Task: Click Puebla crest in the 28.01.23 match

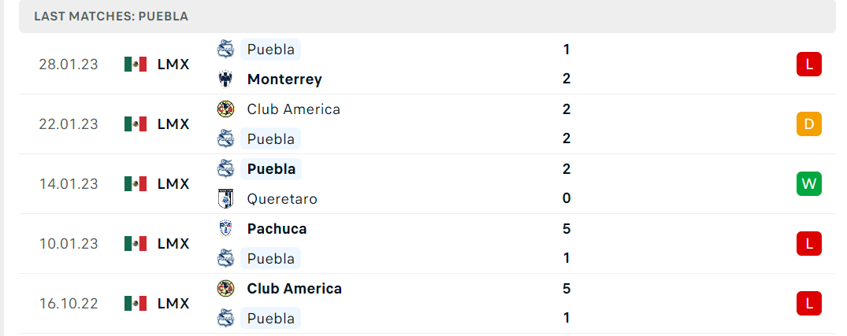Action: [x=225, y=50]
